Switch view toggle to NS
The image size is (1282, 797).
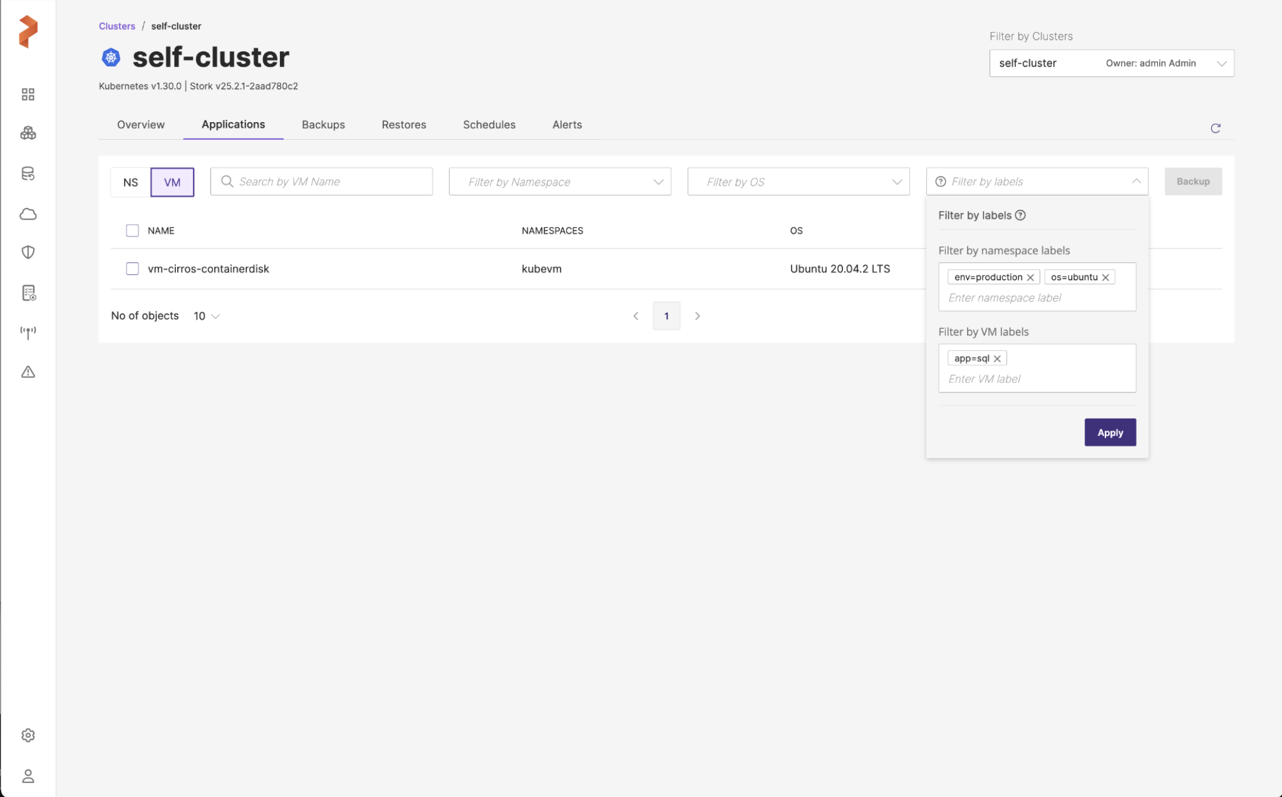point(131,182)
